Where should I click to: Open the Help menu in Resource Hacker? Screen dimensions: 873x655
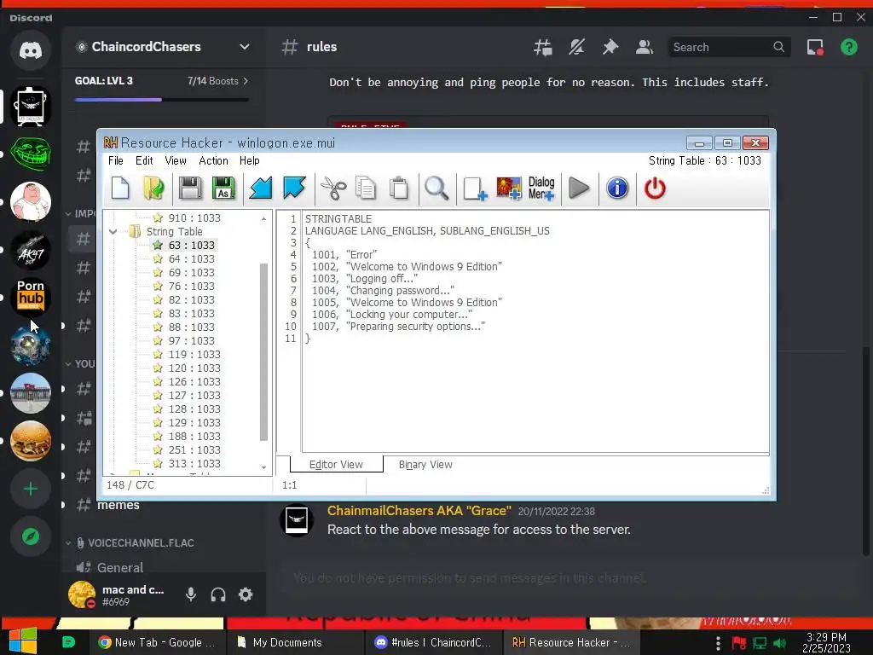coord(250,160)
